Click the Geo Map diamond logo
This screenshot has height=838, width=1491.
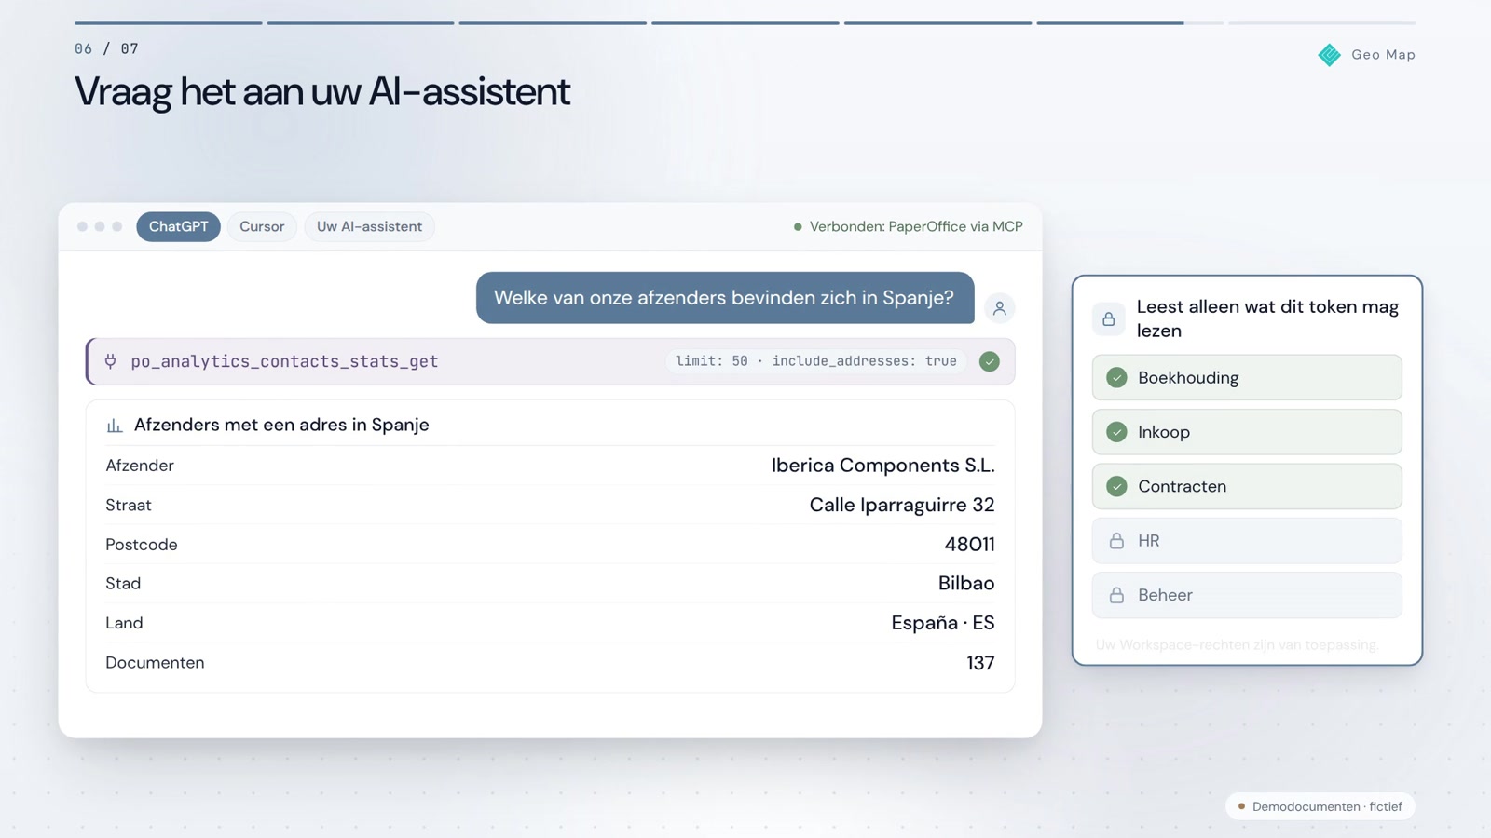pos(1329,55)
